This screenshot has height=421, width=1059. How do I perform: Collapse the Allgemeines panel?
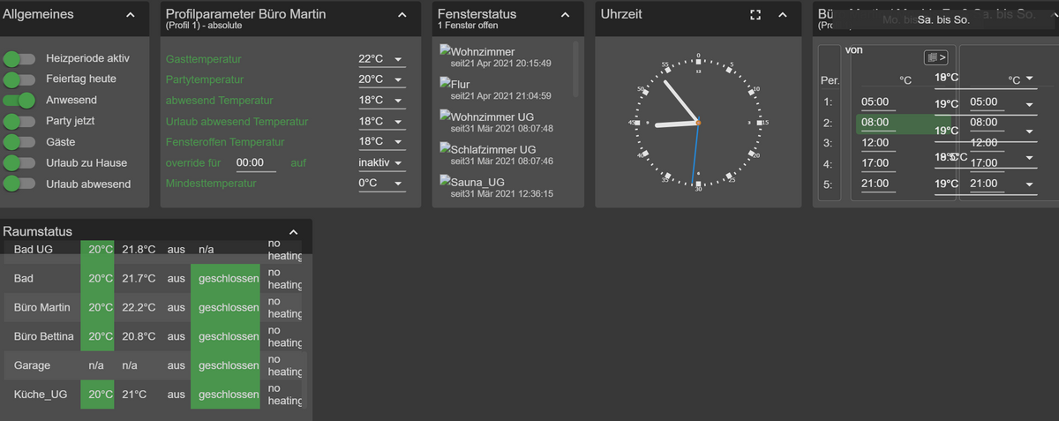pos(131,15)
